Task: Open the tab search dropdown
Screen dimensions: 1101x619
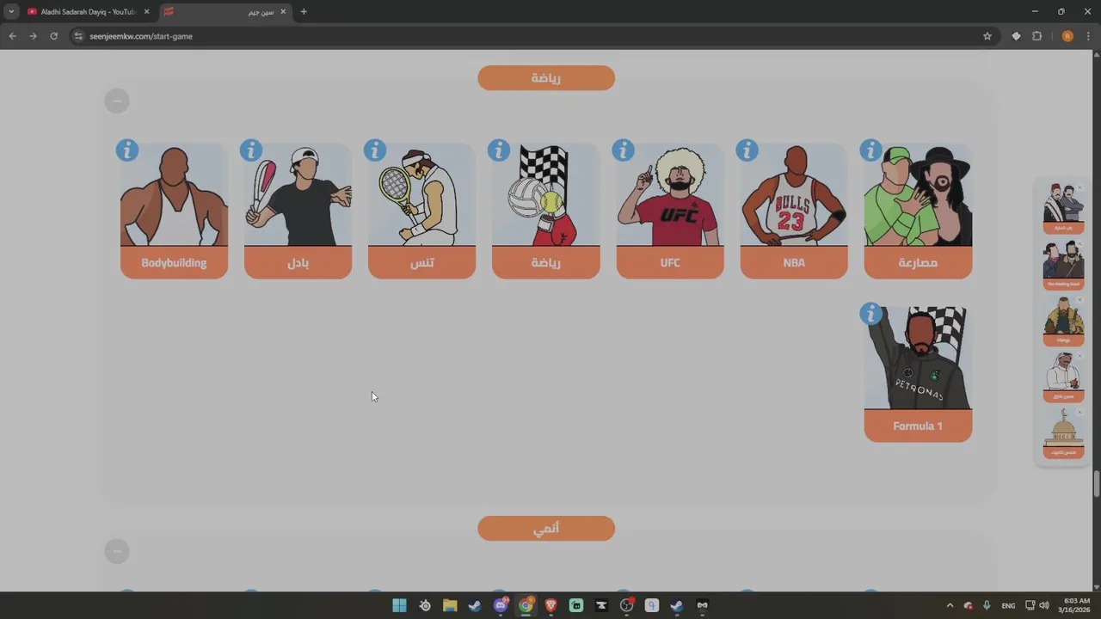Action: tap(11, 12)
